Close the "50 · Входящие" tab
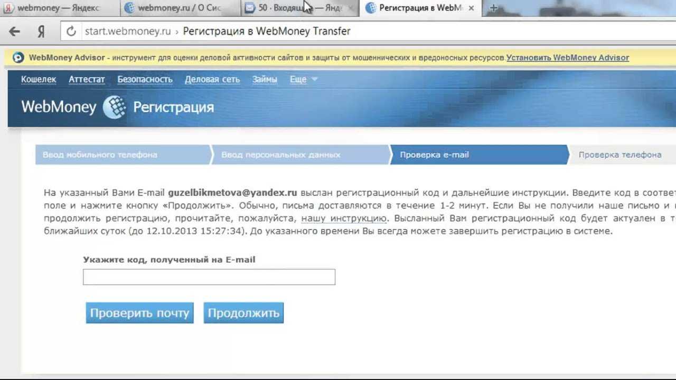 point(351,8)
